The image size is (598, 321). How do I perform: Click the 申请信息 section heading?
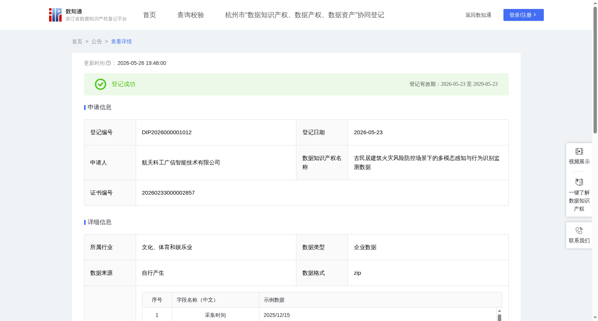click(x=99, y=107)
